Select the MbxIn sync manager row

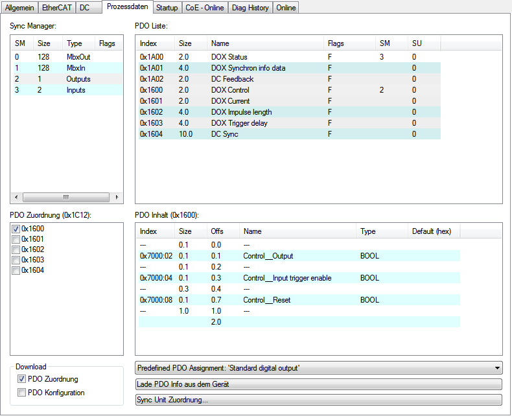pos(67,68)
